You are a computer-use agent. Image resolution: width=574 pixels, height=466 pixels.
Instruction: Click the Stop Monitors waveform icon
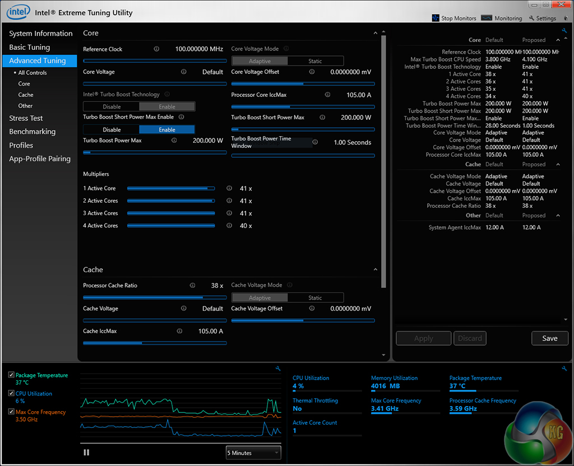pos(436,18)
